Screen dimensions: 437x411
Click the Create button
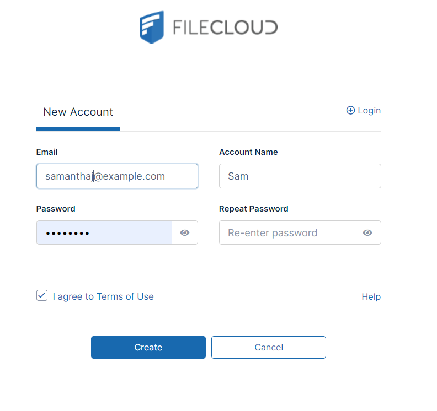pos(148,347)
